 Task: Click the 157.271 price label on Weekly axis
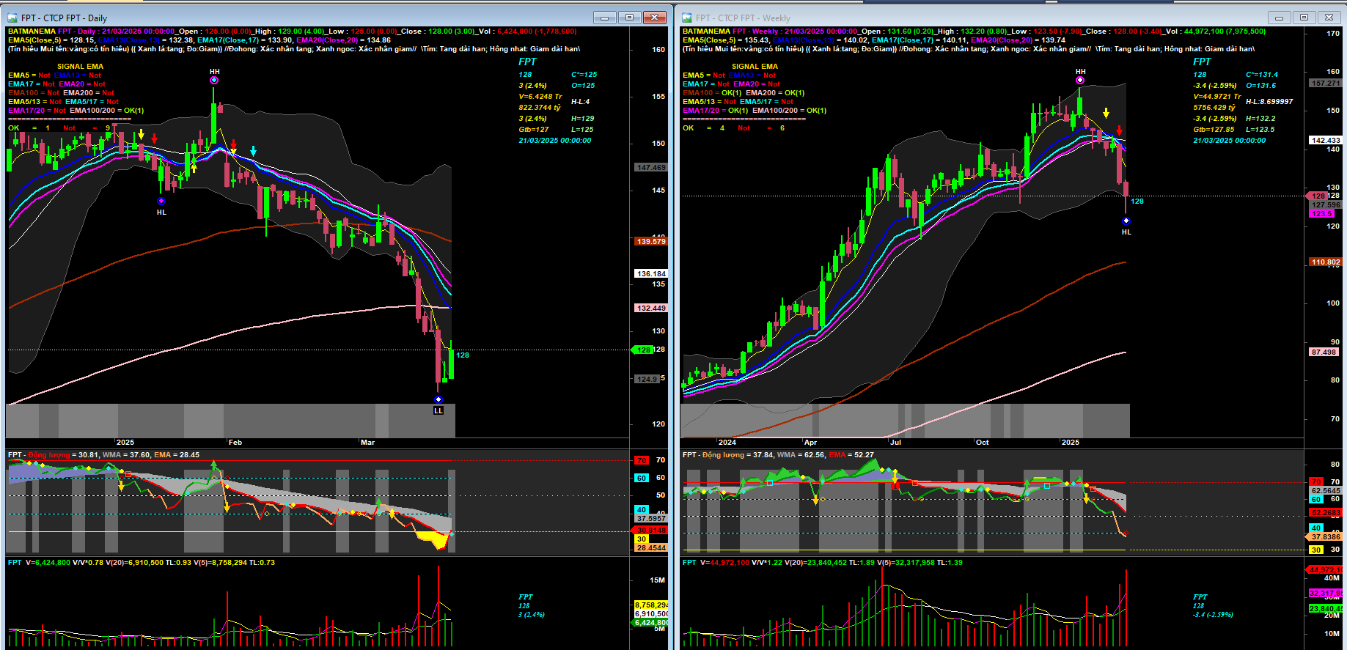[1326, 83]
